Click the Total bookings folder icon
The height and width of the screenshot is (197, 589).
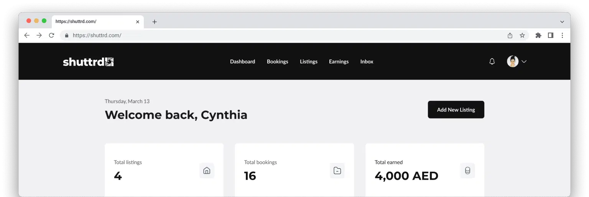337,171
